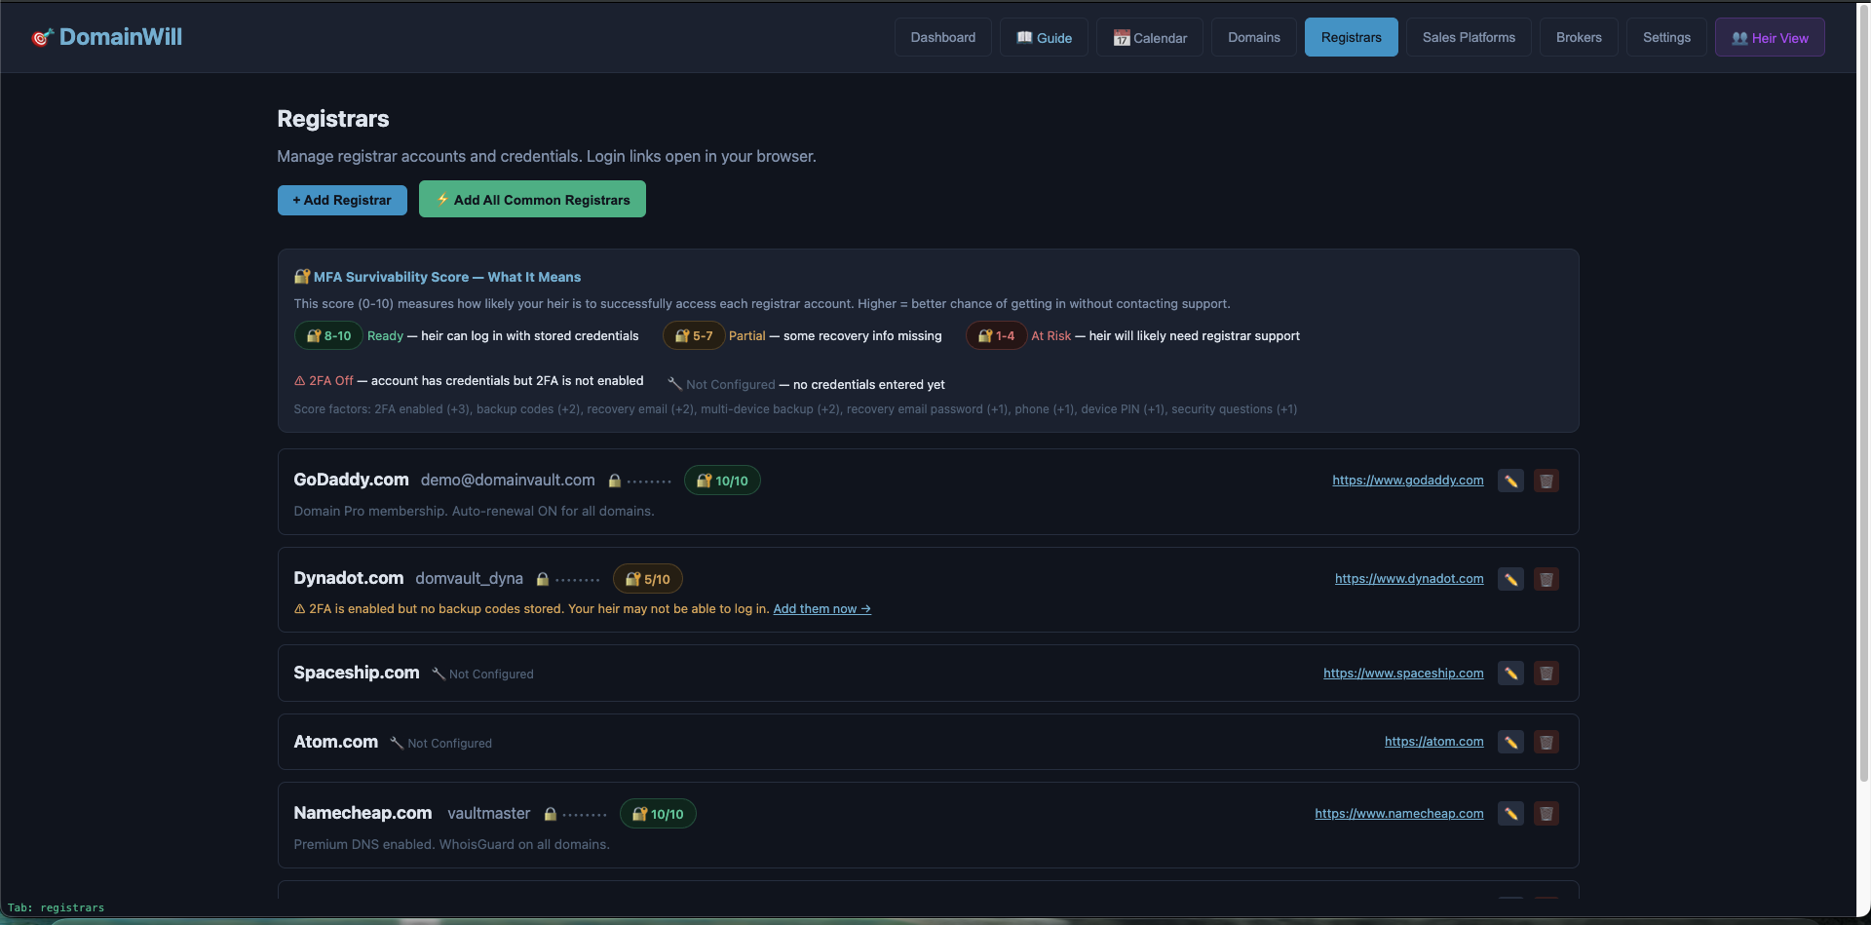Edit the Dynadot.com entry with pencil icon
This screenshot has width=1871, height=925.
click(x=1510, y=578)
